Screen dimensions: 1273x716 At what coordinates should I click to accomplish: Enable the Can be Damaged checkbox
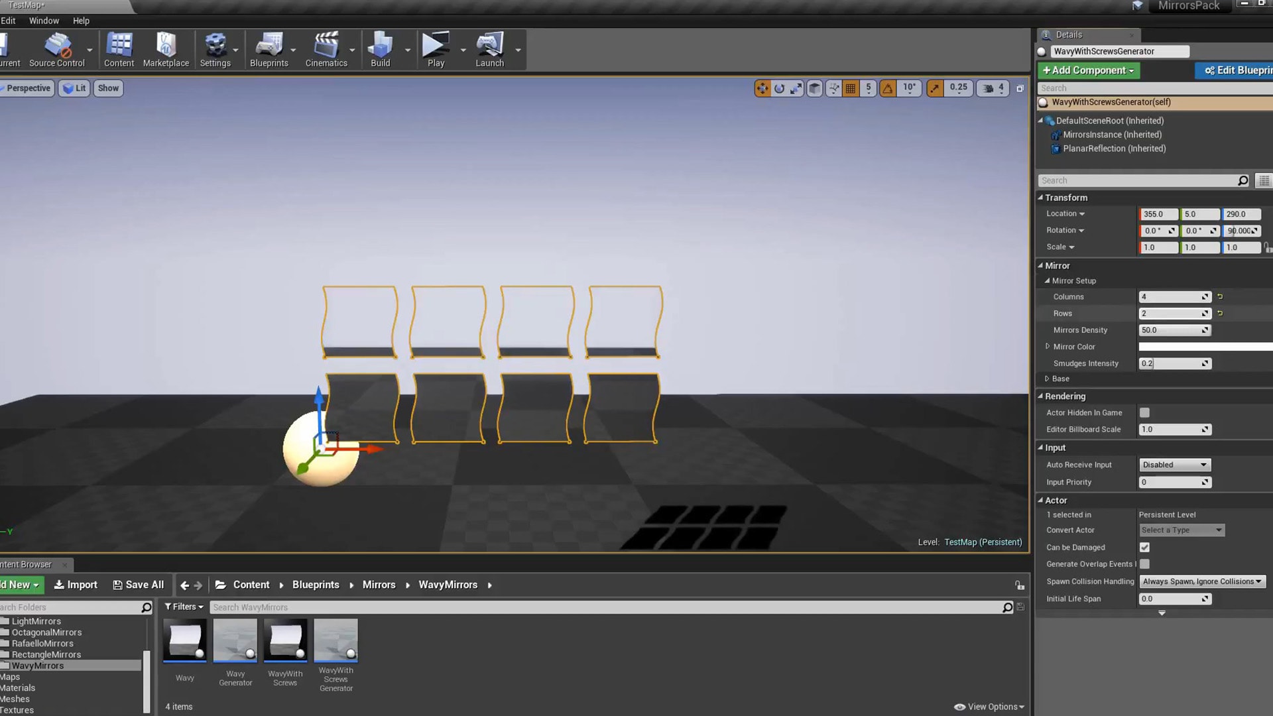[1144, 547]
